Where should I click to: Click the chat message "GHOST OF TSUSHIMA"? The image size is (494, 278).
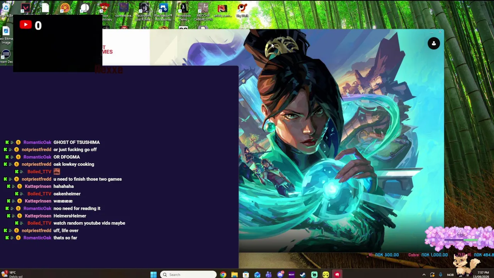(x=76, y=142)
